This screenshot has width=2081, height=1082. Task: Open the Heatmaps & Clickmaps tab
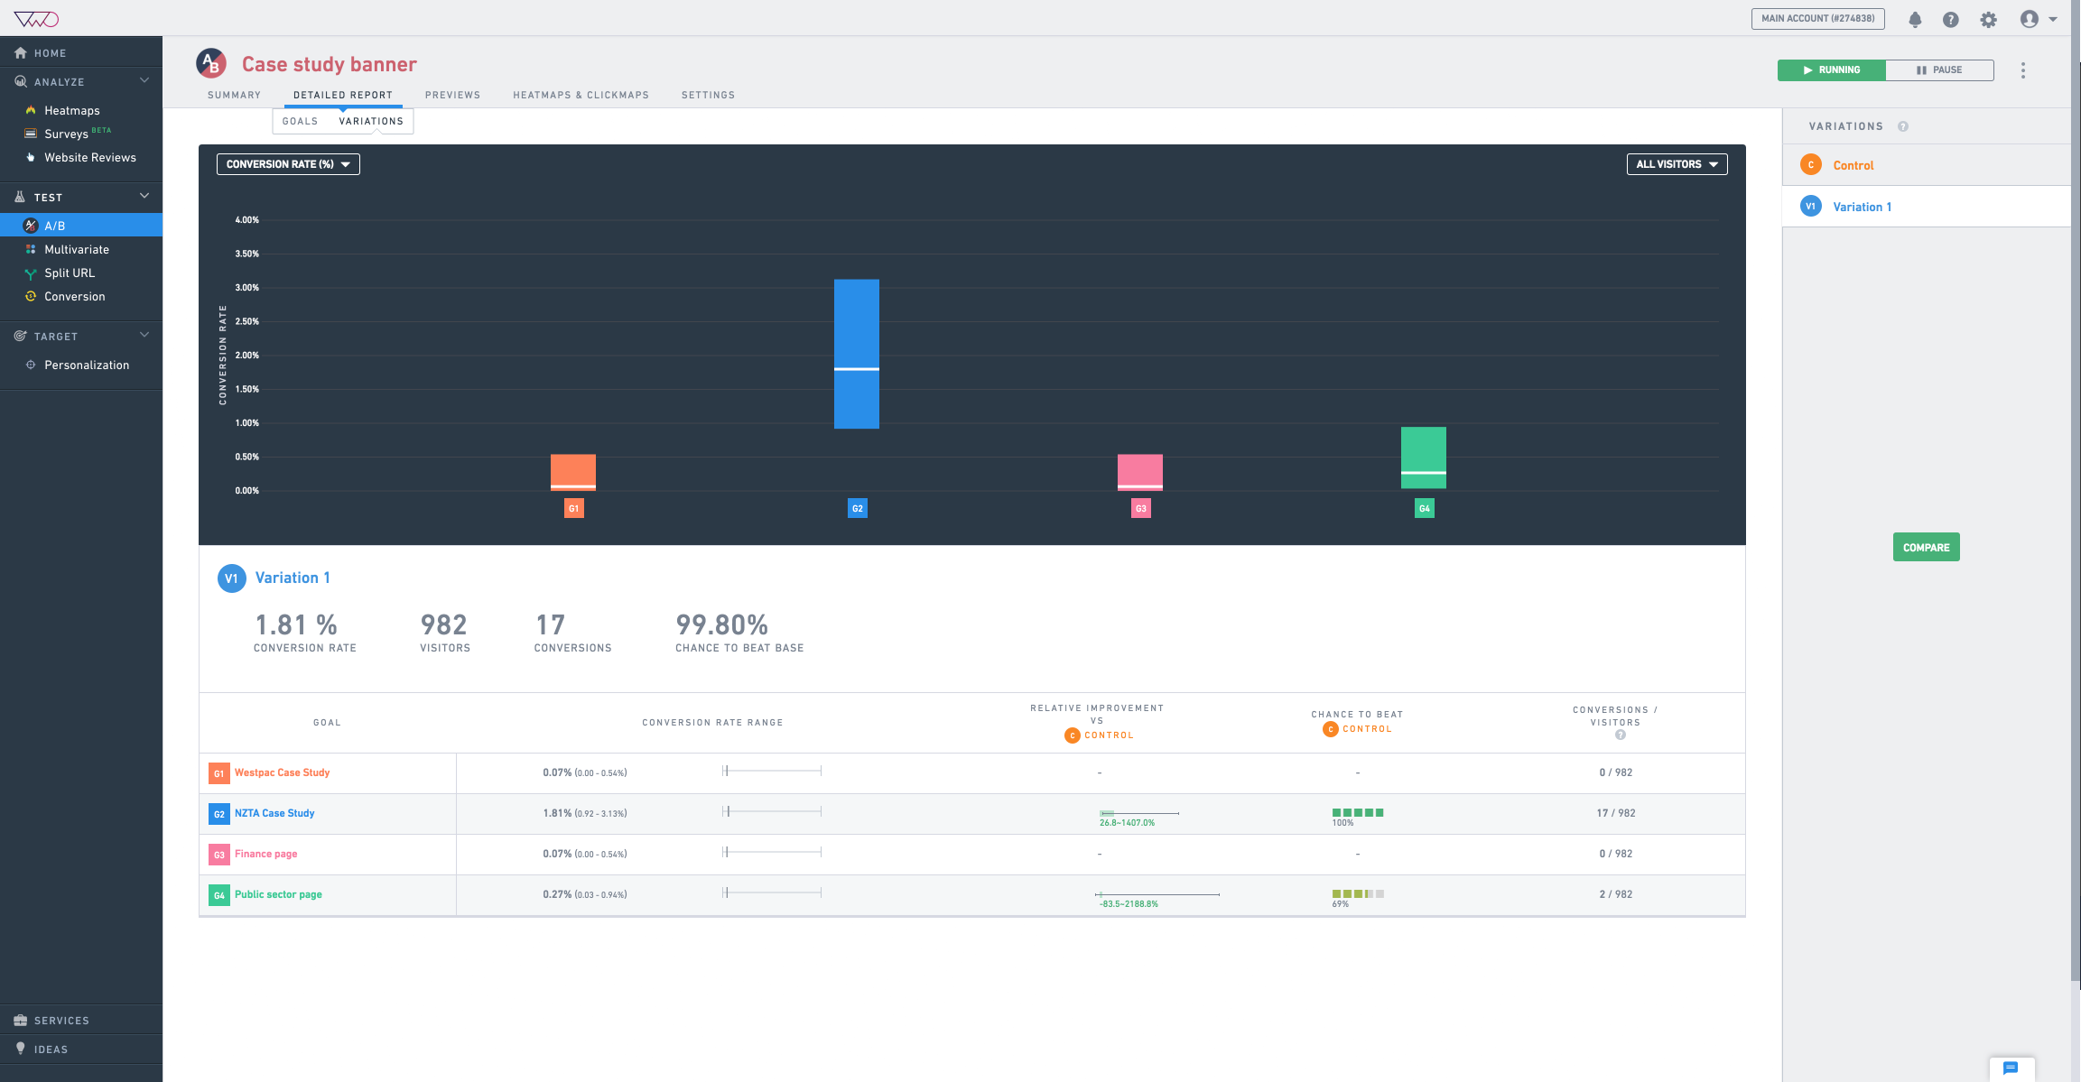(x=581, y=95)
